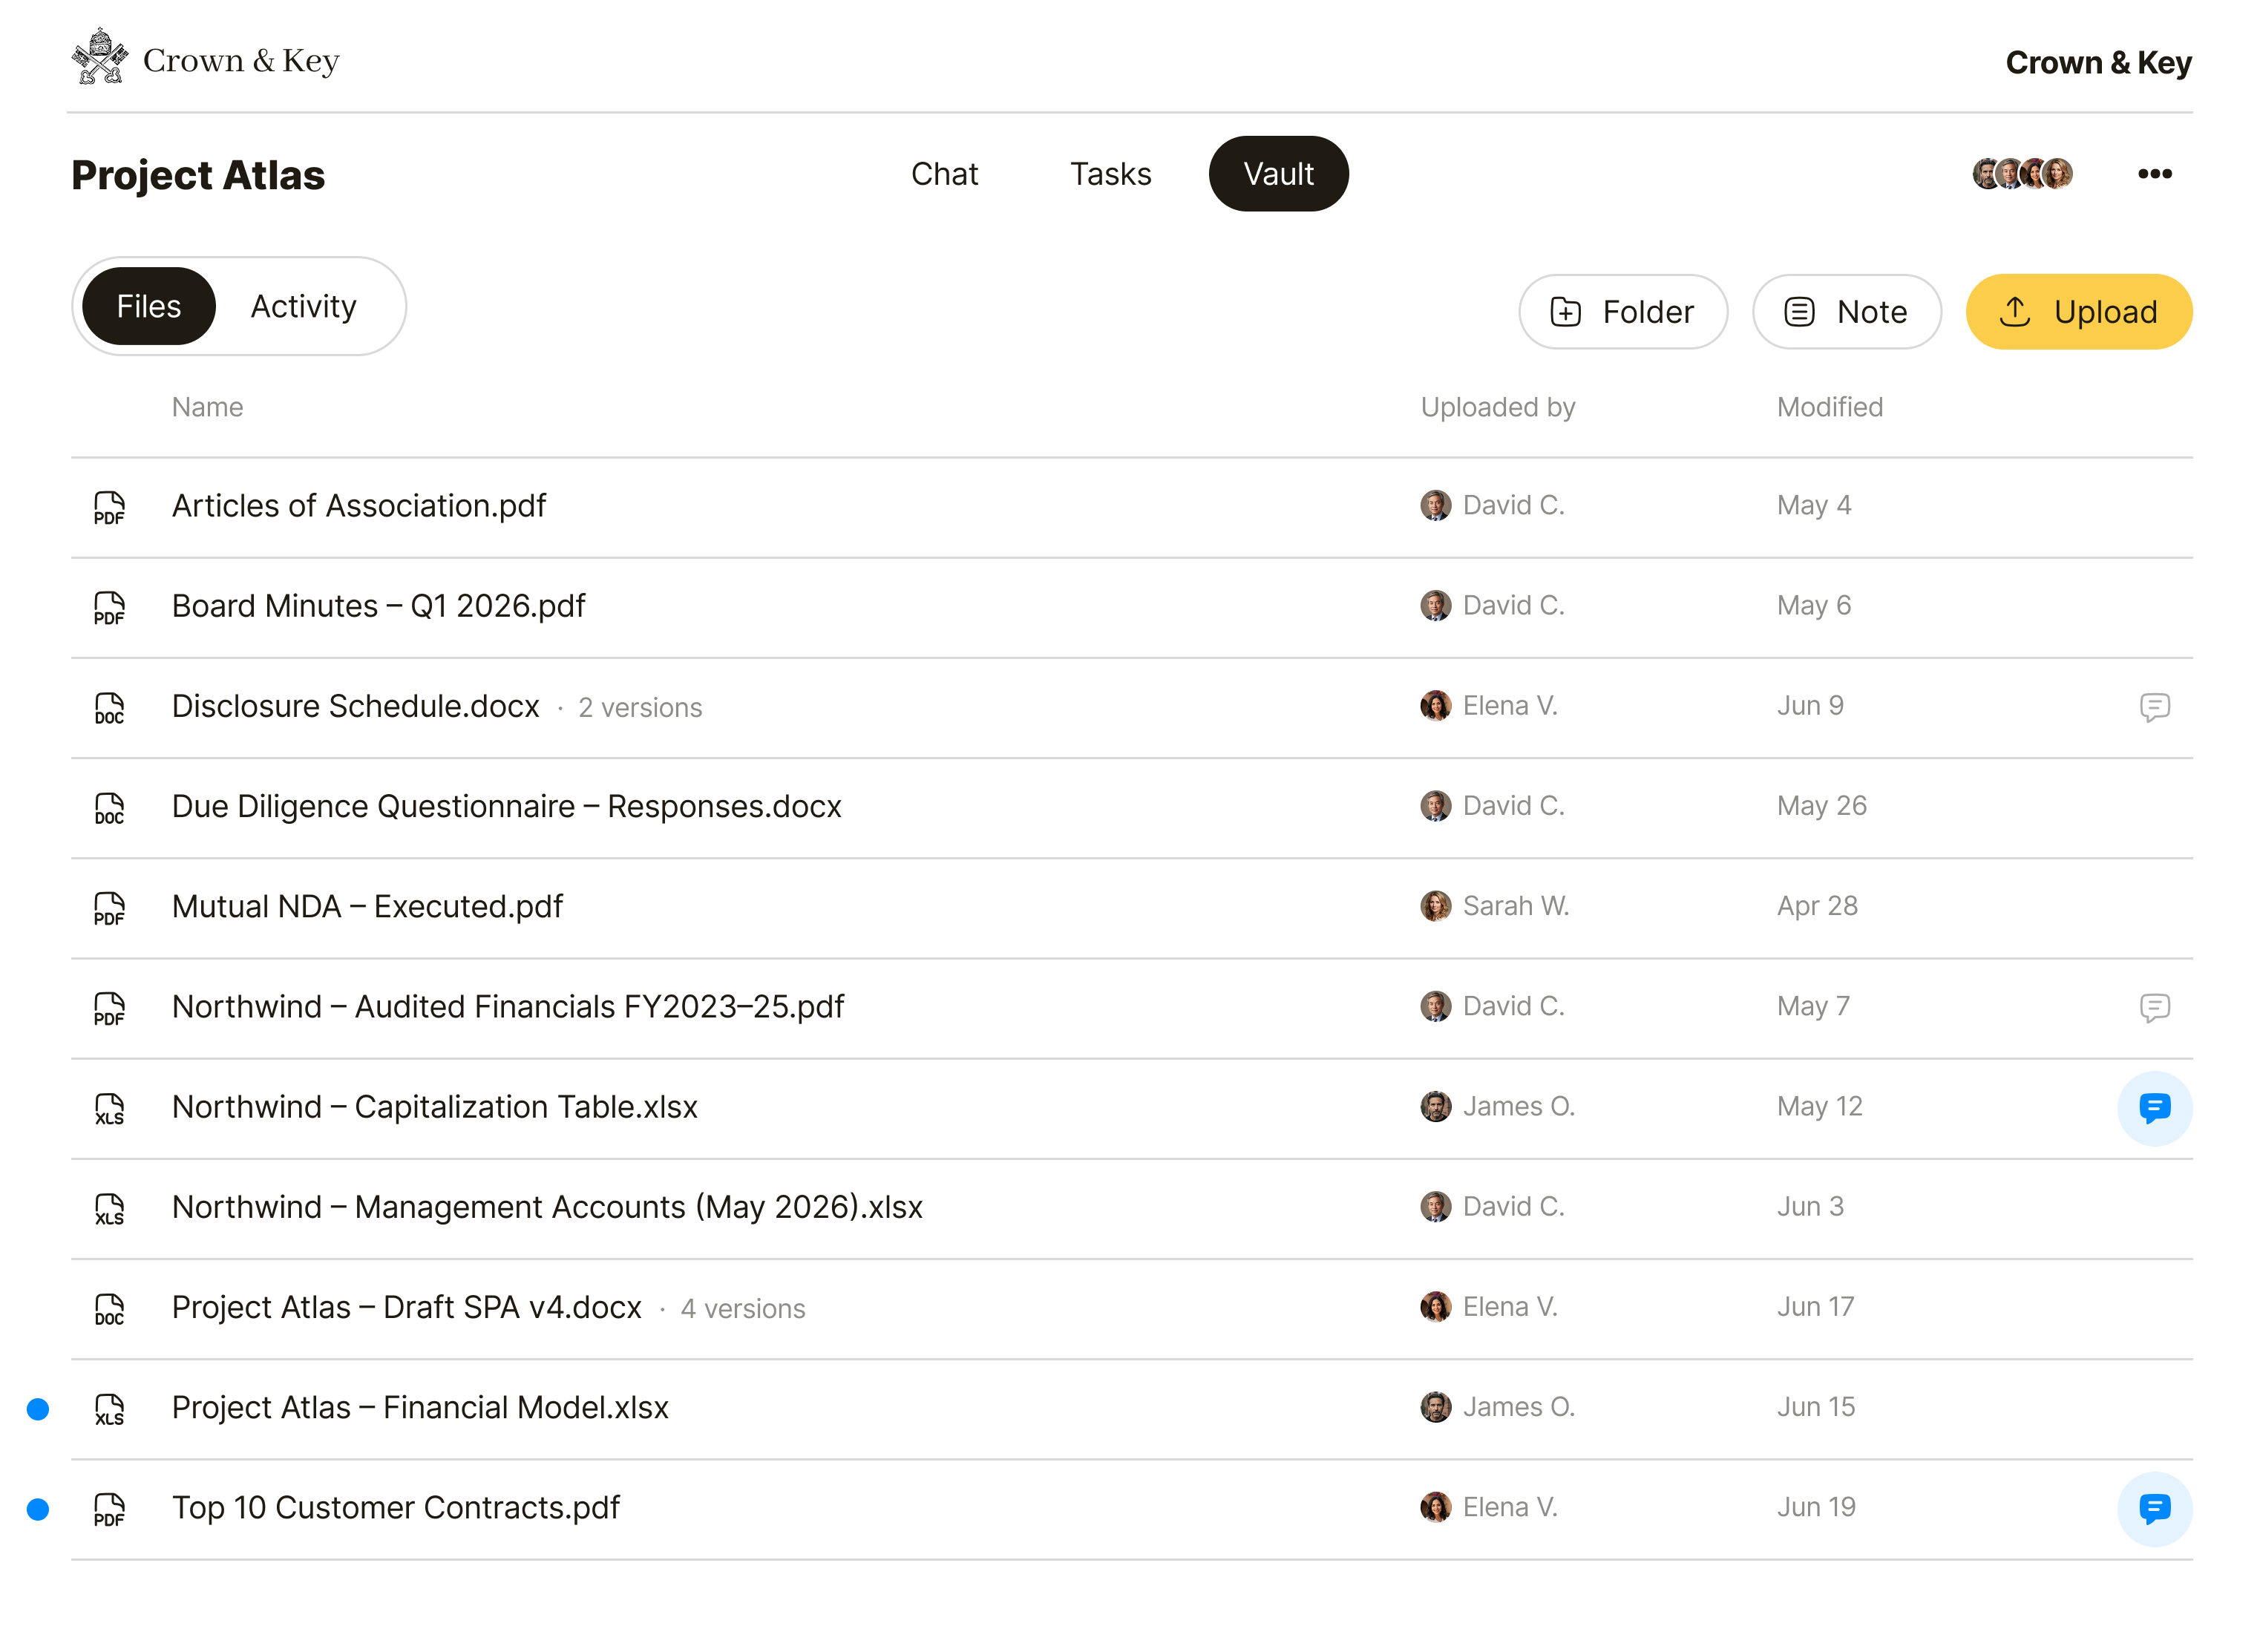Switch to the Activity view
Screen dimensions: 2260x1652
click(303, 306)
